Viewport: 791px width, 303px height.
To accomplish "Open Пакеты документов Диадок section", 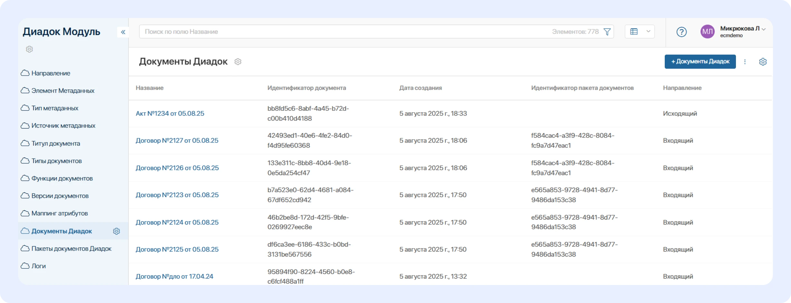I will 71,249.
